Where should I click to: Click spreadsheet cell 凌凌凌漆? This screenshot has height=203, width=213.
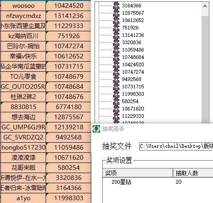pyautogui.click(x=23, y=157)
